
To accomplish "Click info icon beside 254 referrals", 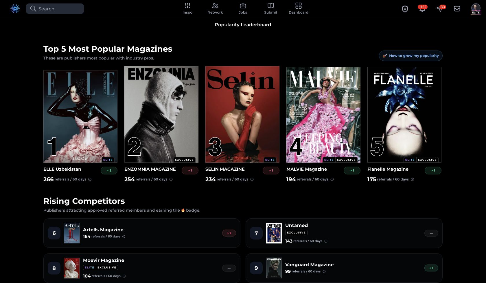I will point(171,179).
